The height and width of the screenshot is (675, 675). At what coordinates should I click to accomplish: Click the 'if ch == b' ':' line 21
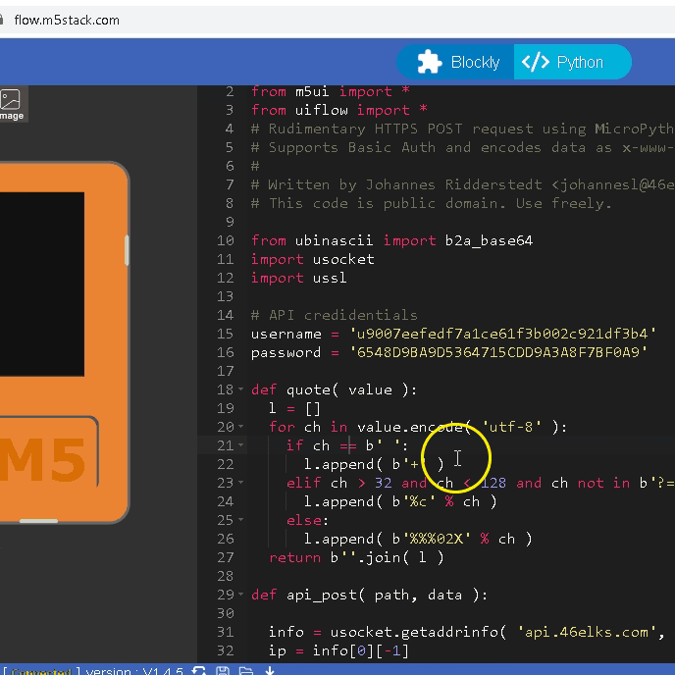click(347, 445)
